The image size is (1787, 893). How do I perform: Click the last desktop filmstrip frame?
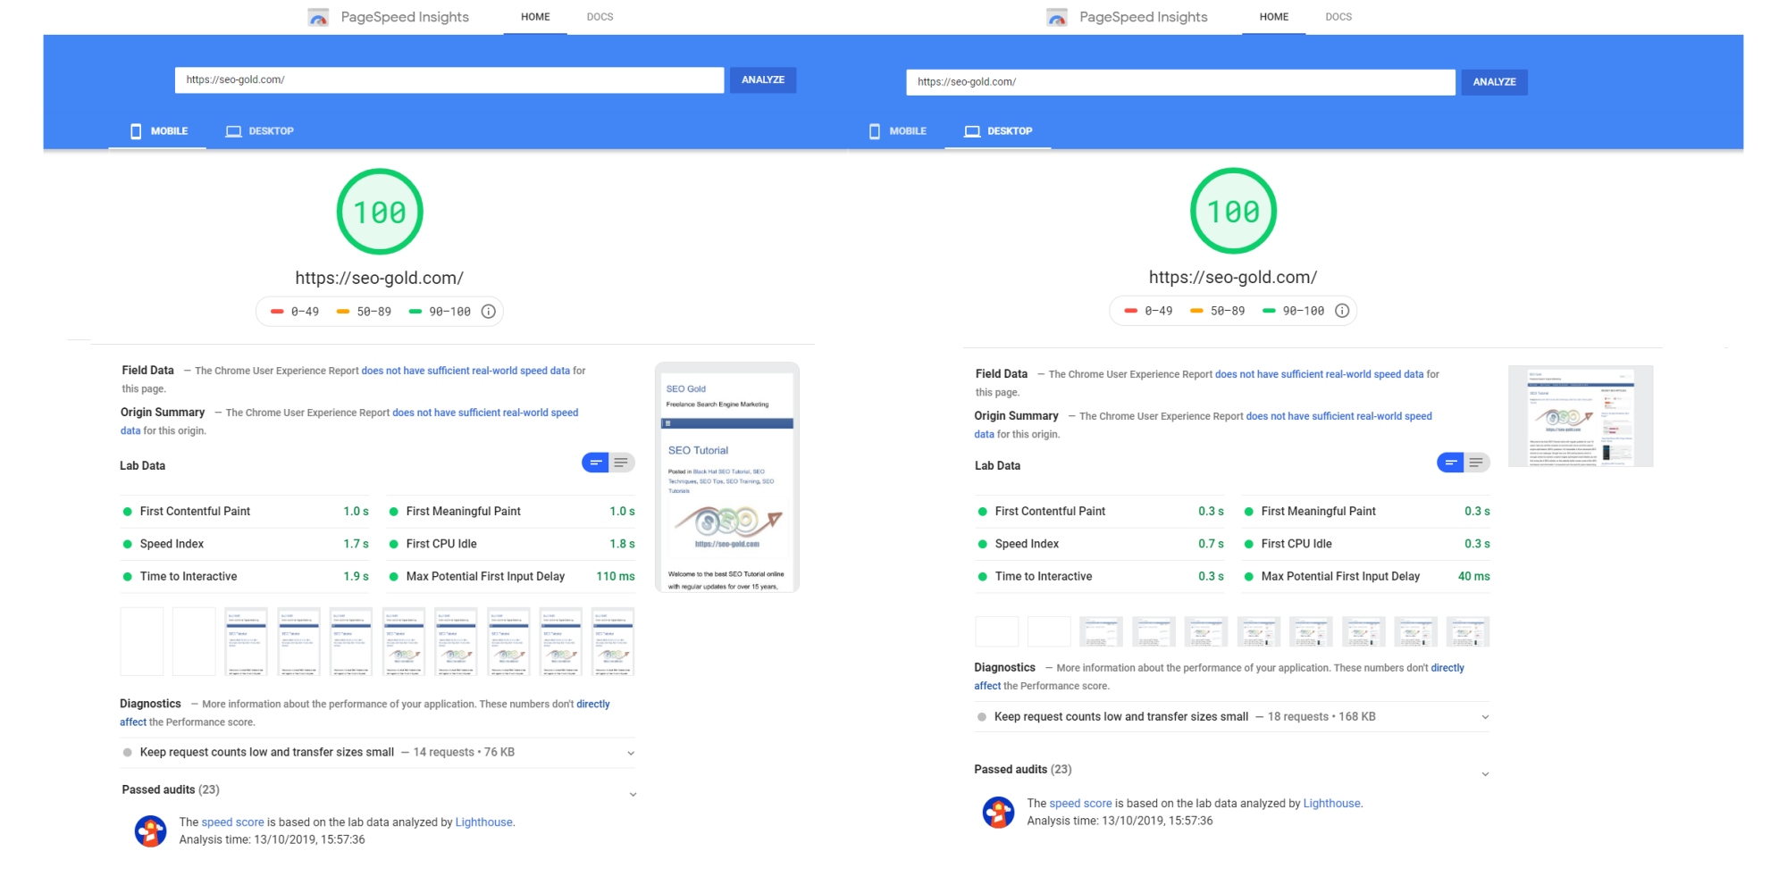(x=1468, y=631)
